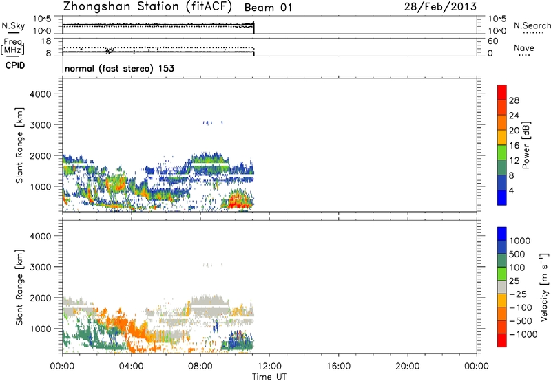Select "normal (fast stereo) 153" mode text

tap(119, 68)
